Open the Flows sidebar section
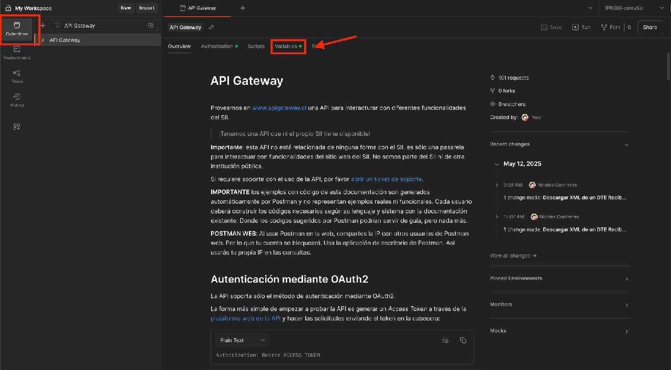This screenshot has height=370, width=671. coord(17,76)
